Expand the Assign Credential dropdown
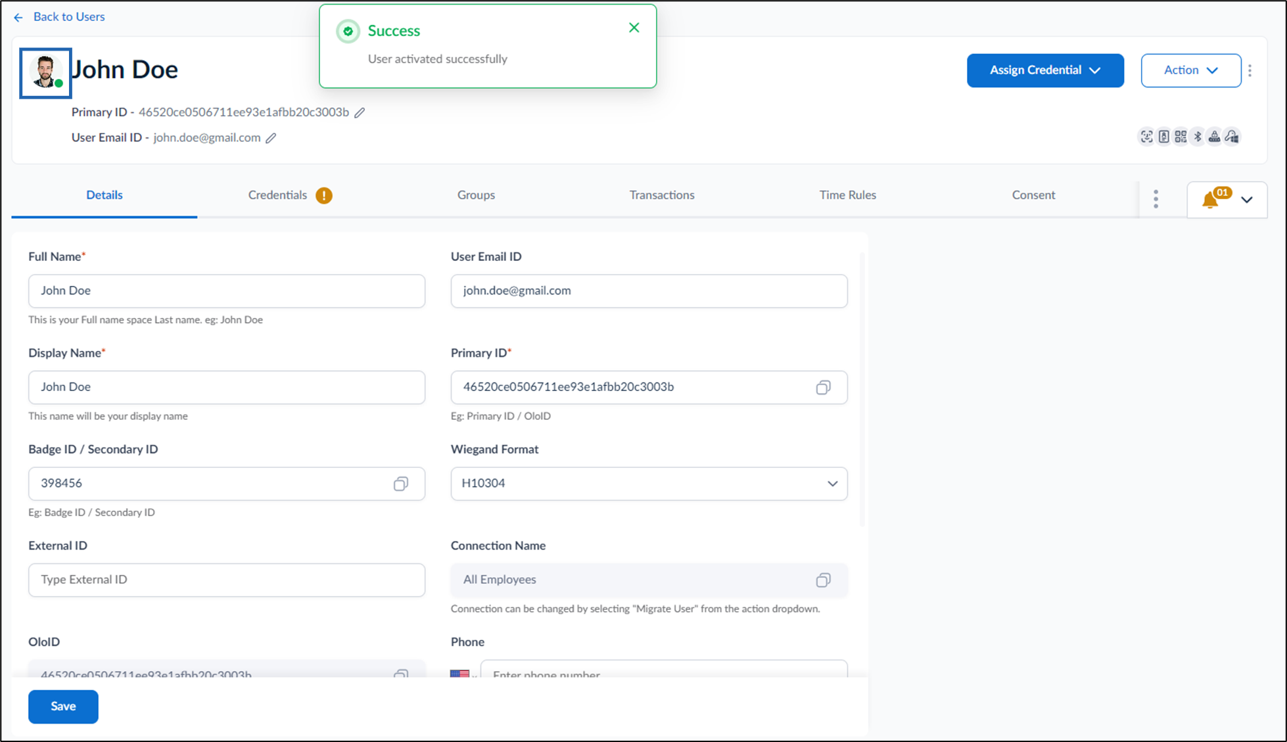Image resolution: width=1287 pixels, height=742 pixels. [x=1045, y=70]
